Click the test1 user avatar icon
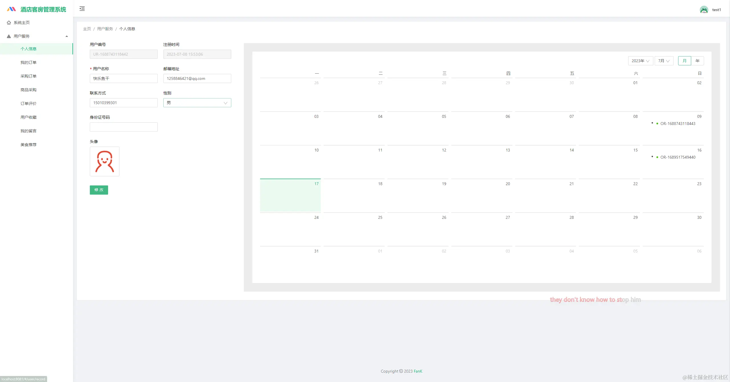Viewport: 730px width, 382px height. coord(704,10)
